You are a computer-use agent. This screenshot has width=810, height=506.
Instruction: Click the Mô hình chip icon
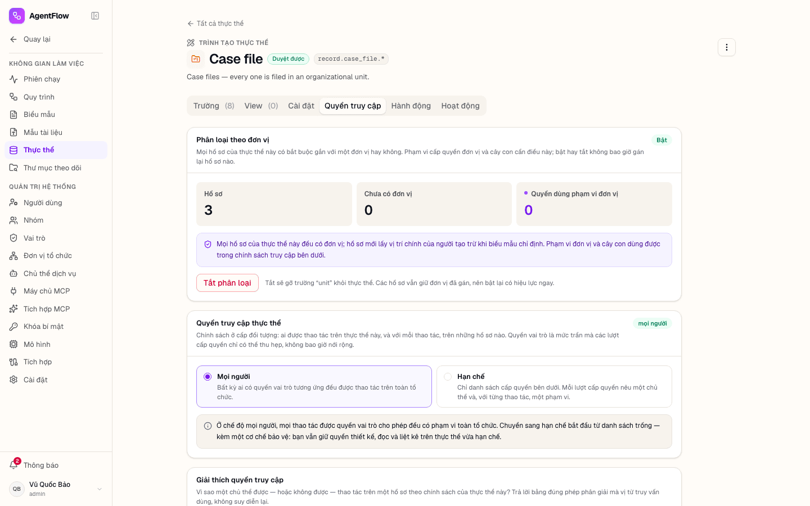click(13, 344)
